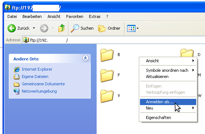Open the ? help menu

click(x=107, y=16)
